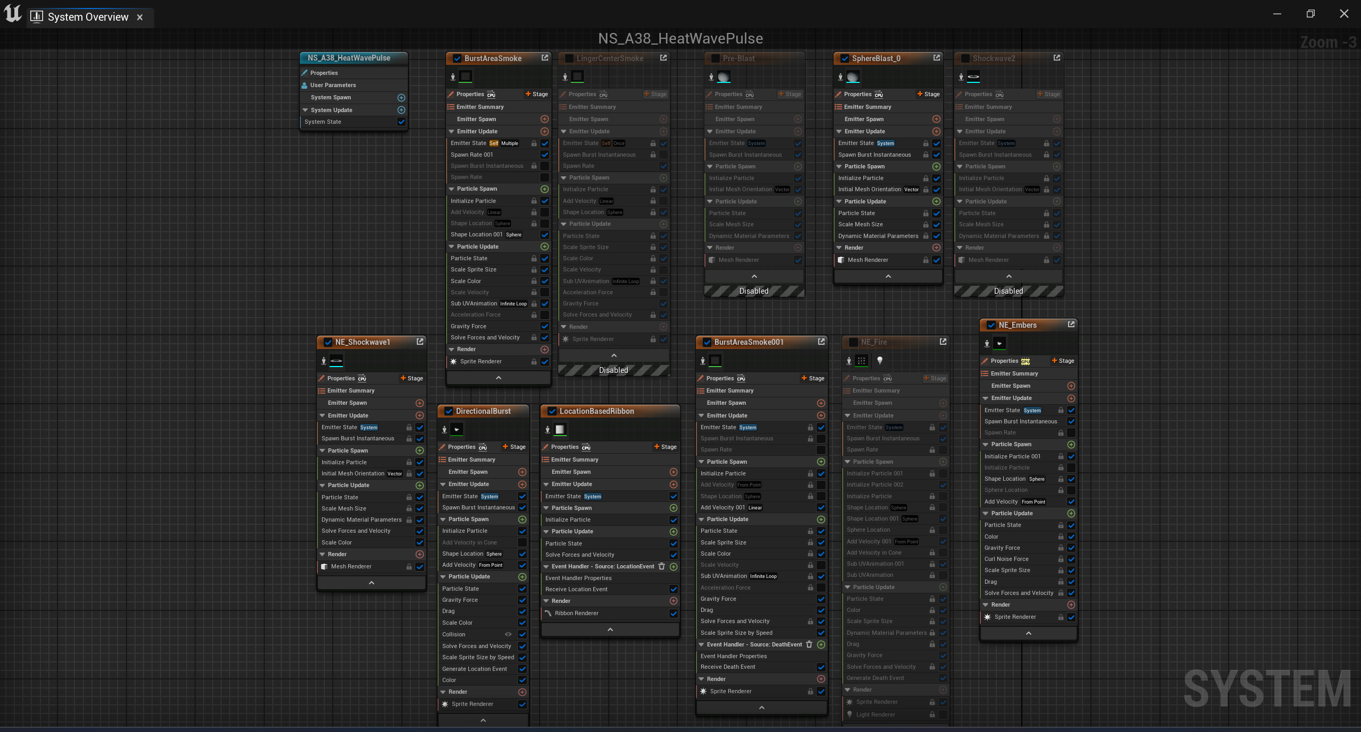
Task: Add Stage to LocationBasedRibbon emitter
Action: (x=665, y=447)
